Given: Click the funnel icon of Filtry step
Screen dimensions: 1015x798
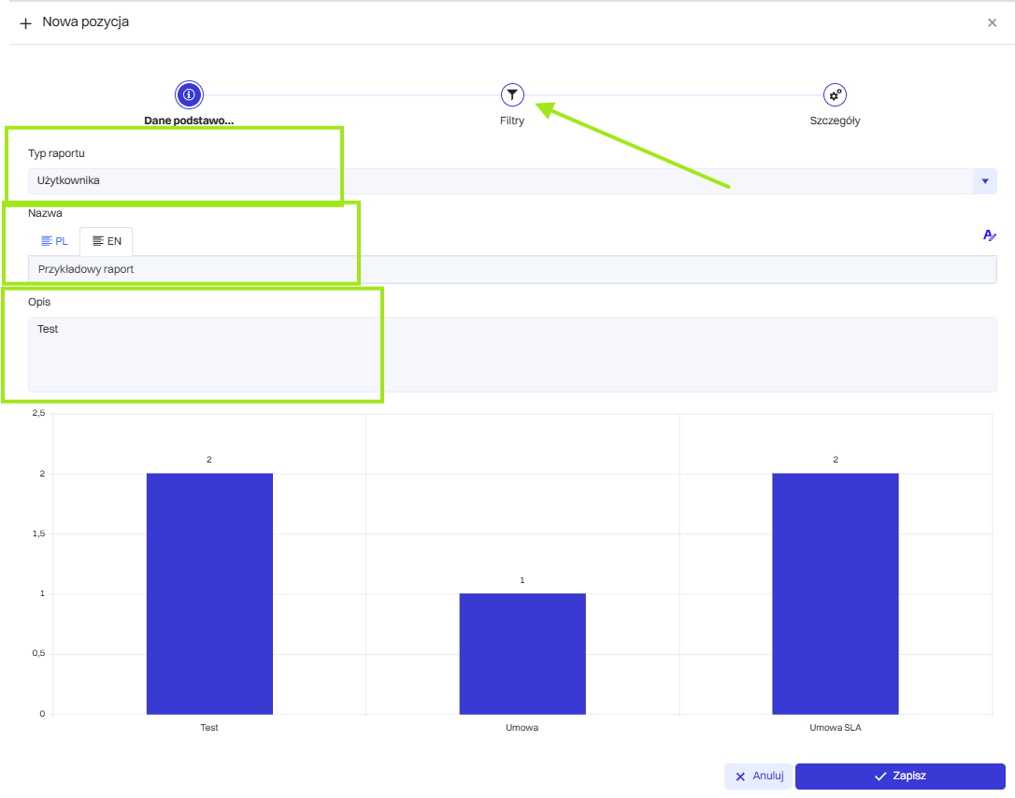Looking at the screenshot, I should coord(512,94).
